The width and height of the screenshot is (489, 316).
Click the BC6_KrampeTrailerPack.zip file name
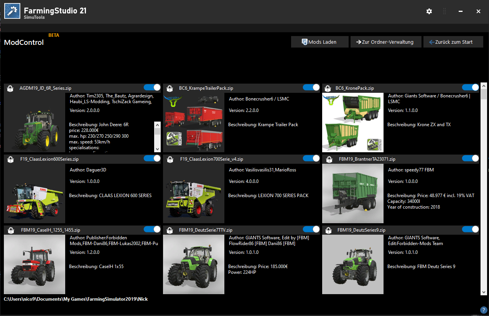(206, 88)
